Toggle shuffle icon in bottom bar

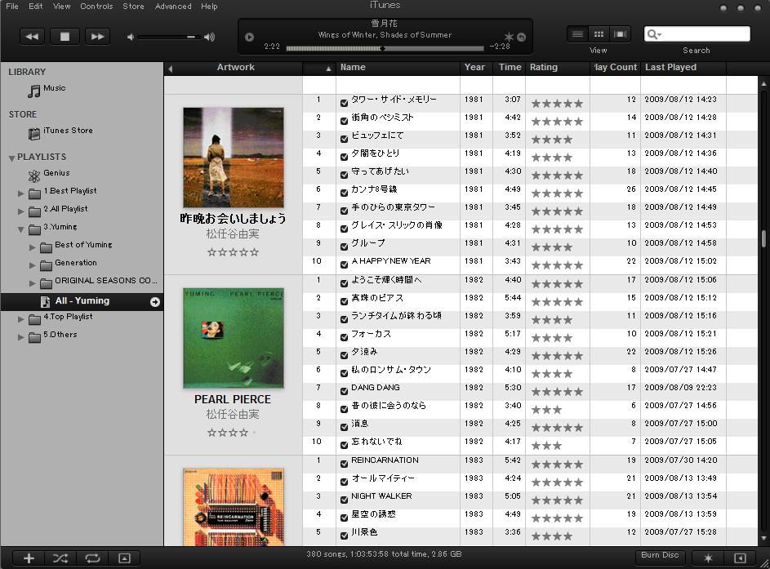pyautogui.click(x=60, y=558)
